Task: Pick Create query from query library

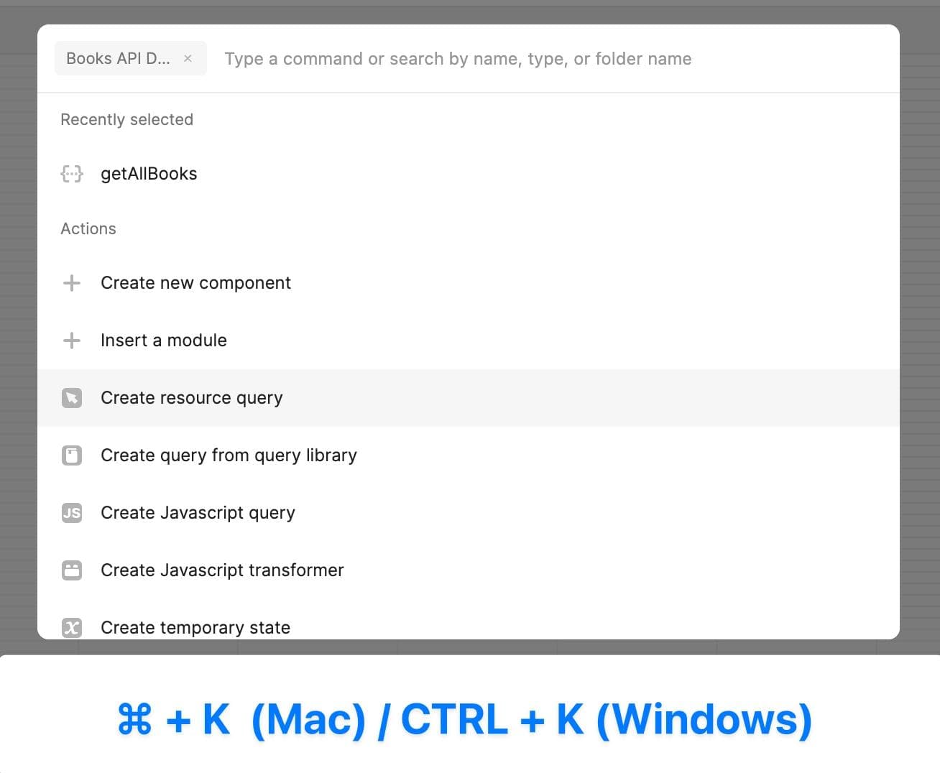Action: pos(229,455)
